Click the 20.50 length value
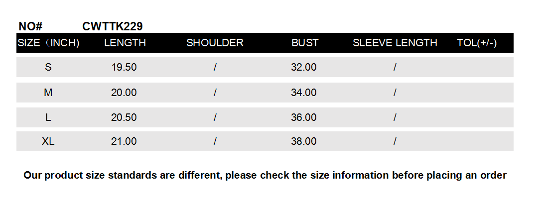The height and width of the screenshot is (202, 540). coord(124,117)
